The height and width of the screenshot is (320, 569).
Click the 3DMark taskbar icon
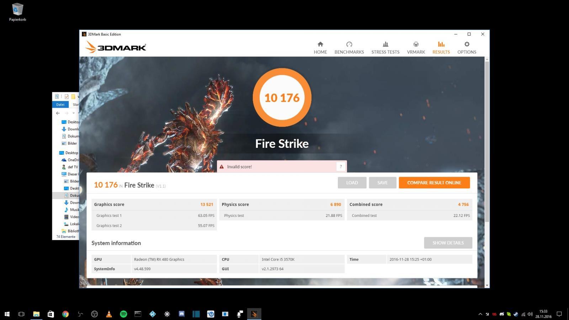pos(254,314)
